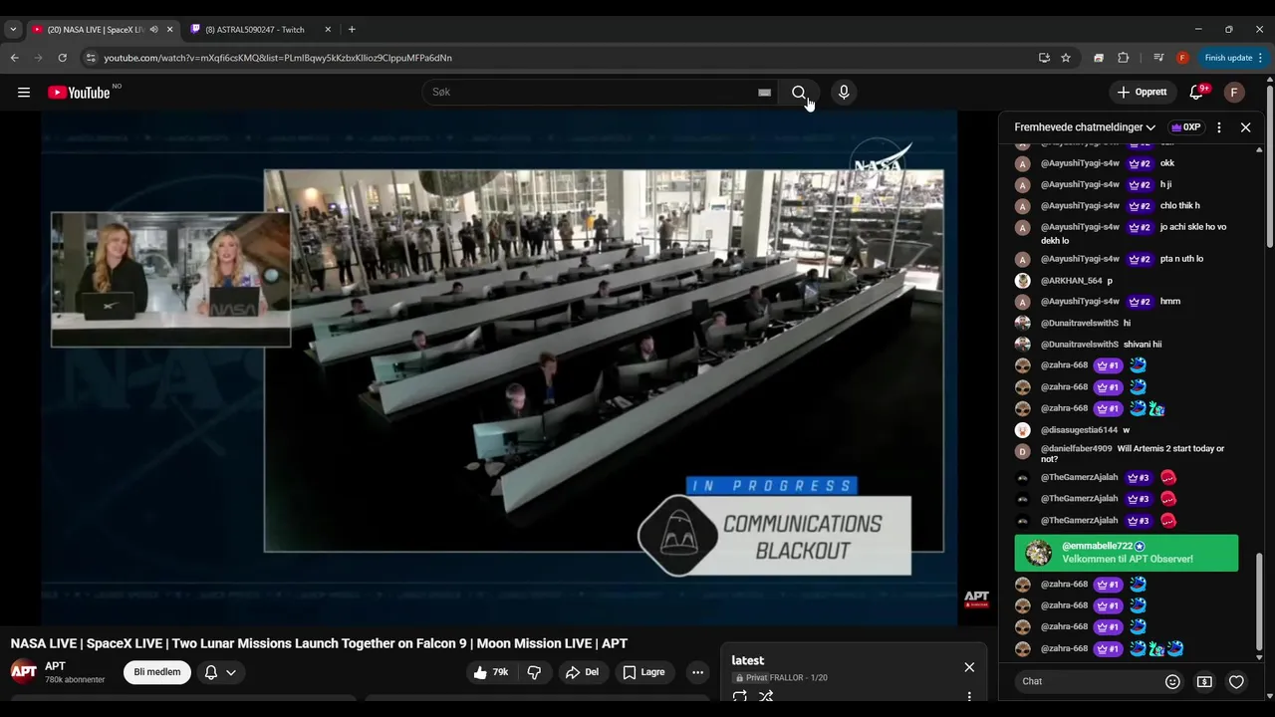Start voice search with the microphone icon

pos(844,93)
